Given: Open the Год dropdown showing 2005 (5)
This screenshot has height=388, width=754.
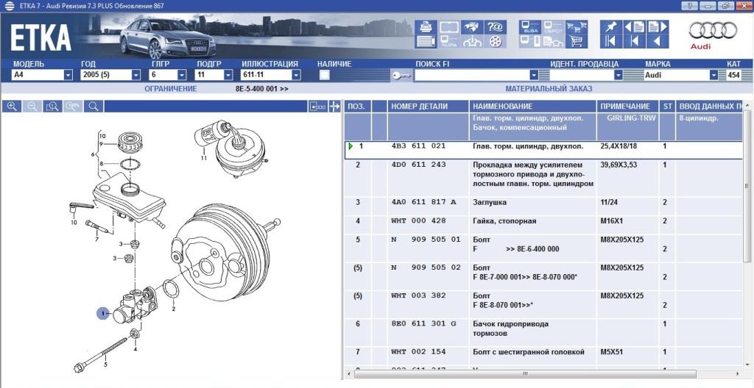Looking at the screenshot, I should (x=135, y=75).
